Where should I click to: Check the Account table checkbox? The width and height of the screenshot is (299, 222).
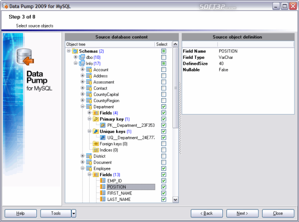163,70
